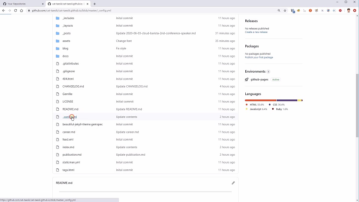Click the rocket icon beside github-pages
This screenshot has height=202, width=359.
point(246,80)
